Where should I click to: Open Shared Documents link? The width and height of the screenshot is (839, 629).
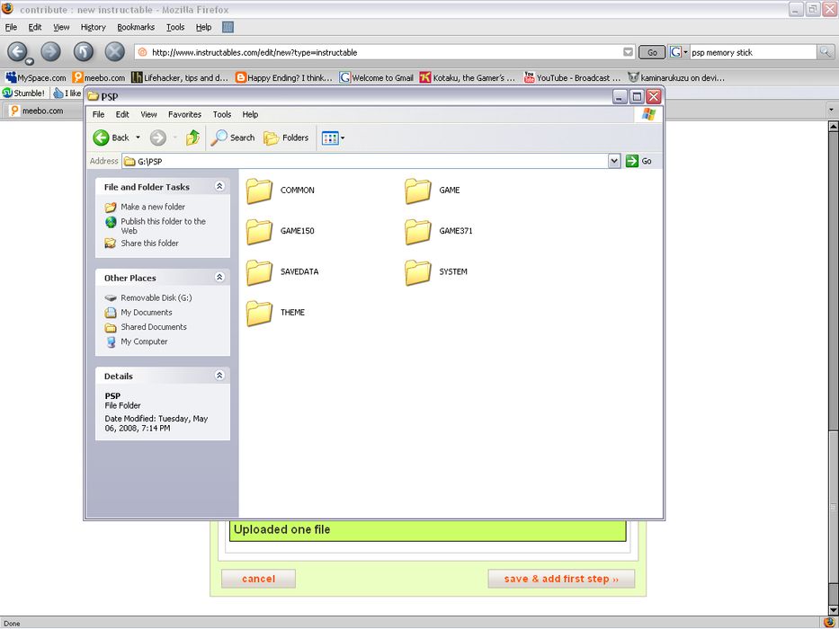click(x=154, y=327)
